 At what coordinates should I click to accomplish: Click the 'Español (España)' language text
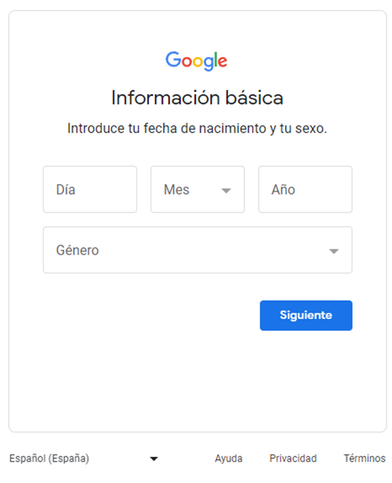[49, 458]
